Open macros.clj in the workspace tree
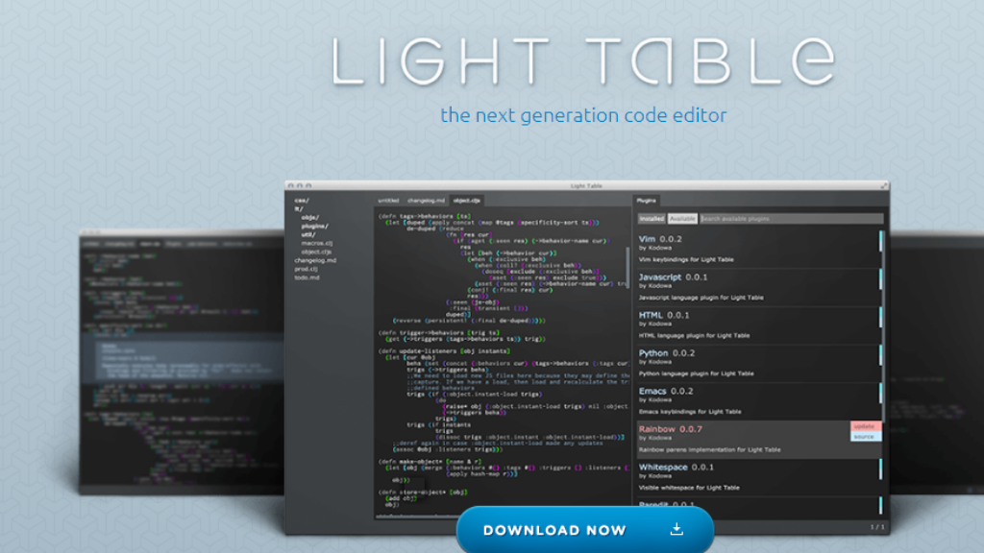The width and height of the screenshot is (984, 553). tap(317, 243)
